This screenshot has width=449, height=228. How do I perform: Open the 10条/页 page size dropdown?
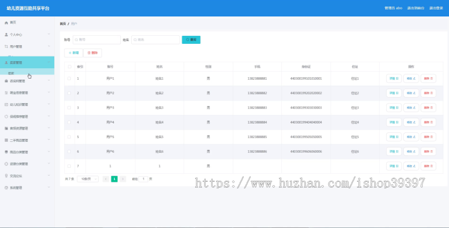pos(88,179)
